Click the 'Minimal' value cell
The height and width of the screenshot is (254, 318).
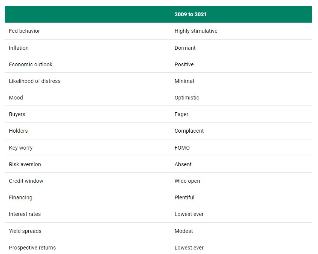(184, 81)
